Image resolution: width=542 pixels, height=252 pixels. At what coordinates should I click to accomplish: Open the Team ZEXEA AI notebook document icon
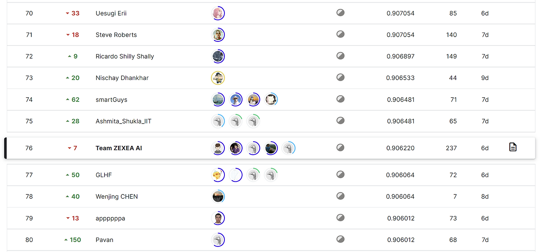point(513,147)
